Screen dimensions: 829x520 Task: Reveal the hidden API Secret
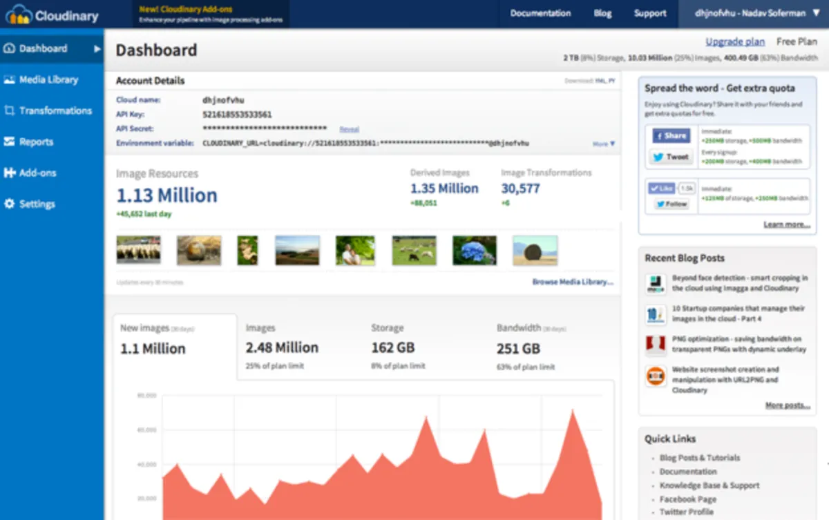coord(349,129)
